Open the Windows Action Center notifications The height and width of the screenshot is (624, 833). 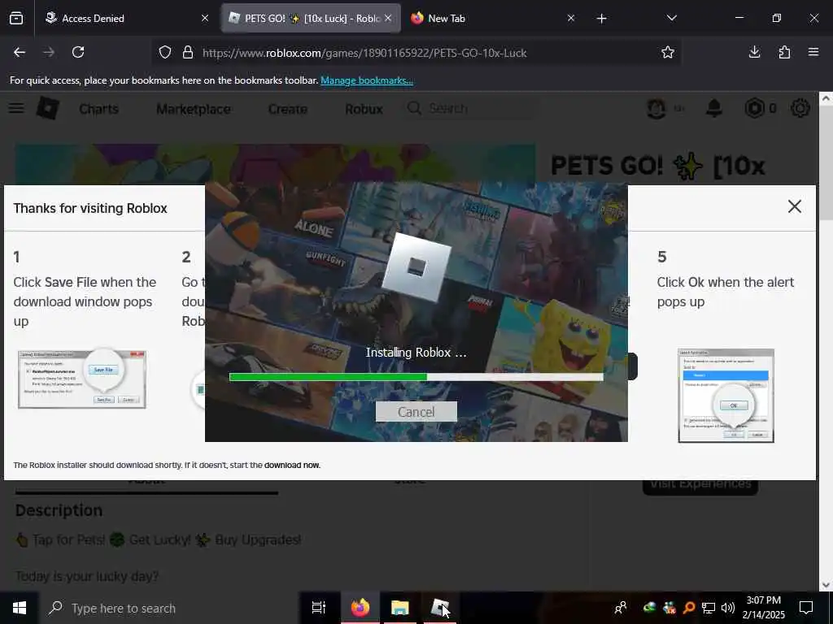pyautogui.click(x=806, y=608)
